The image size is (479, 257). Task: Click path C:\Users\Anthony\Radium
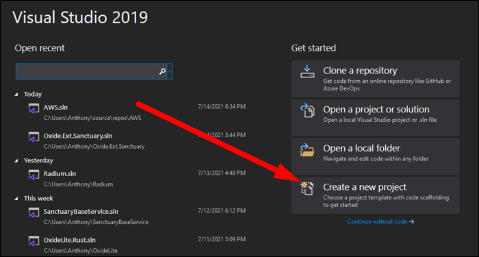tap(78, 184)
